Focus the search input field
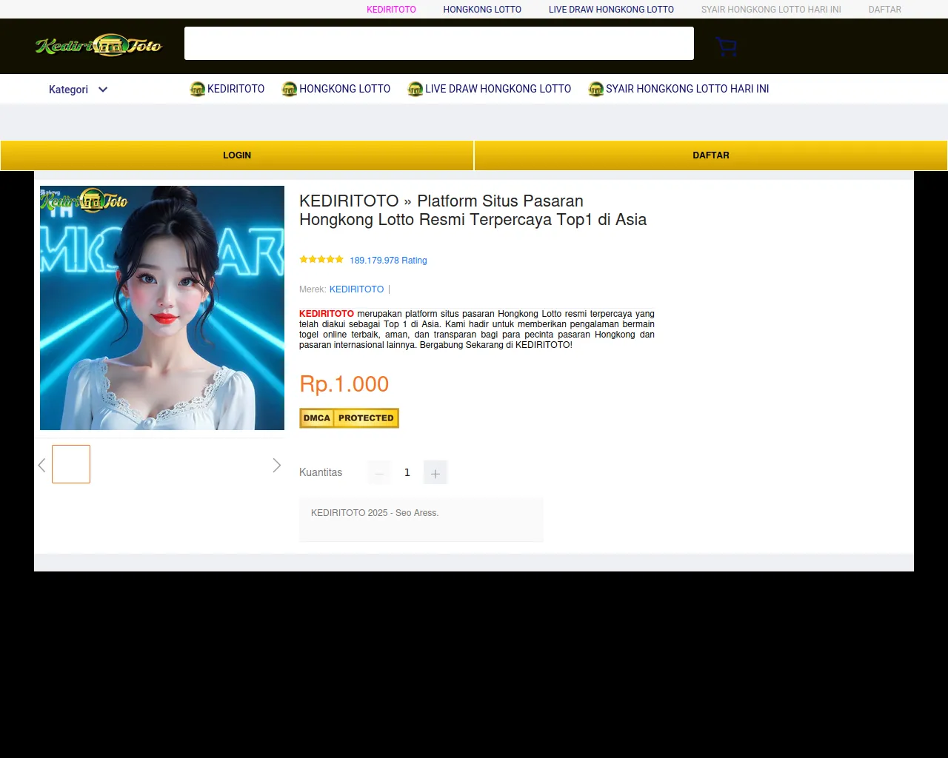Screen dimensions: 948x758 point(439,44)
